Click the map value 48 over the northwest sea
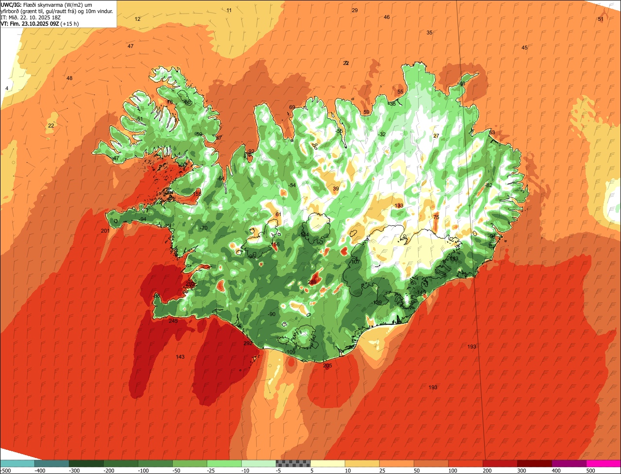The height and width of the screenshot is (474, 621). [69, 79]
